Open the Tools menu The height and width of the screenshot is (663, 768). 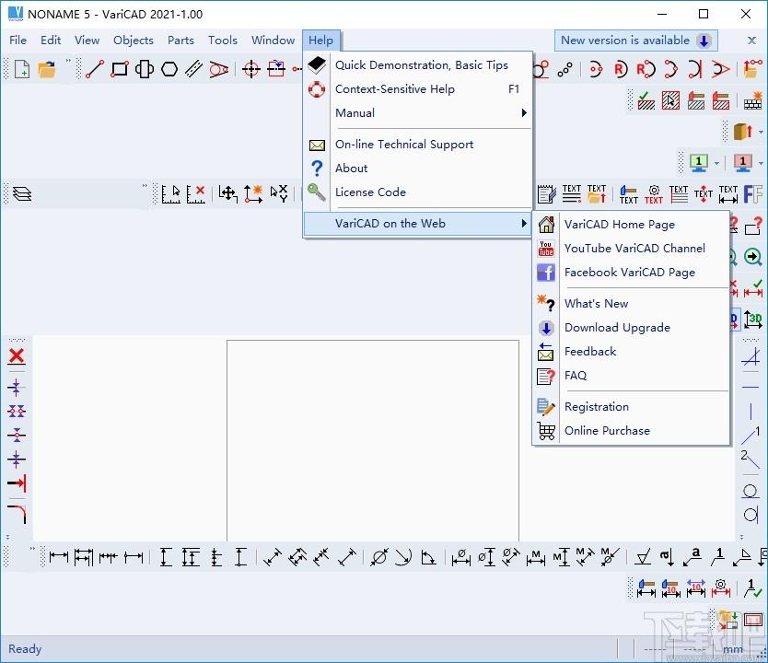[222, 41]
